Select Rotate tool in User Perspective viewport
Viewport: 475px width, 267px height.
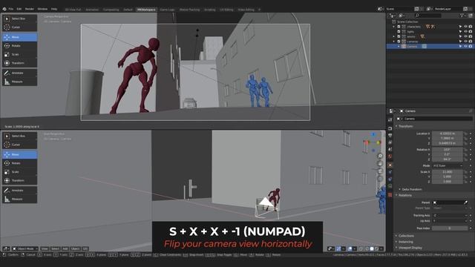20,163
